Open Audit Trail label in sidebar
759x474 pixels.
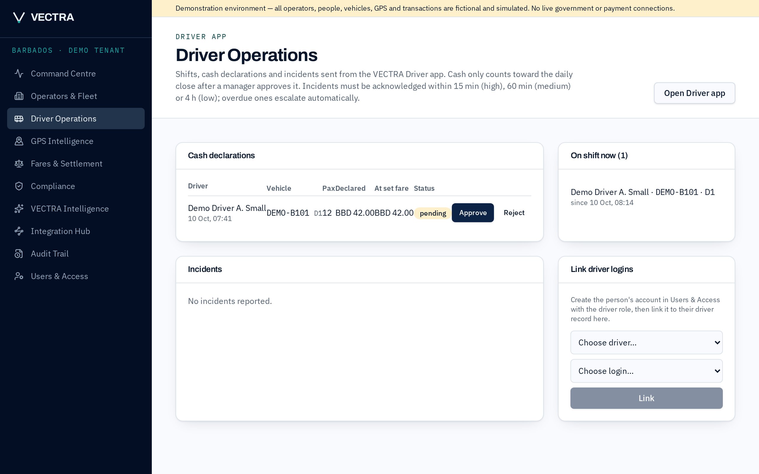(x=50, y=254)
